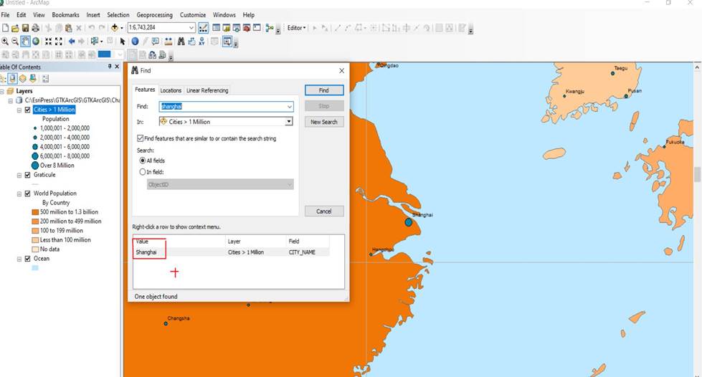Open the Go To XY tool
This screenshot has height=377, width=702.
pos(201,41)
